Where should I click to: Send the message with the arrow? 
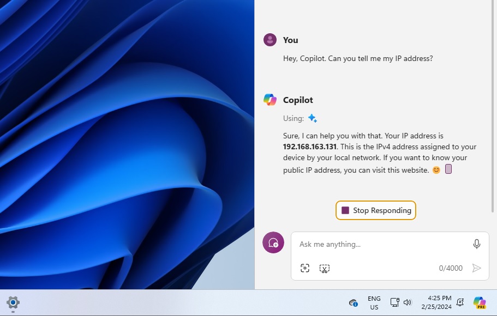click(476, 268)
